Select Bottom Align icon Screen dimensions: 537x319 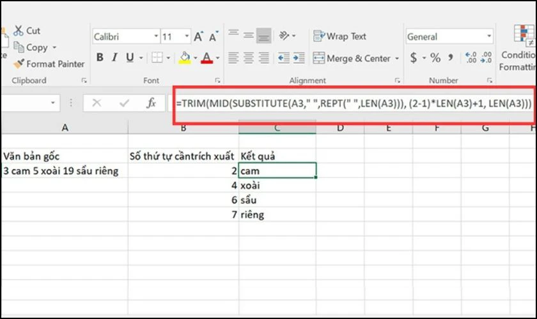(263, 36)
